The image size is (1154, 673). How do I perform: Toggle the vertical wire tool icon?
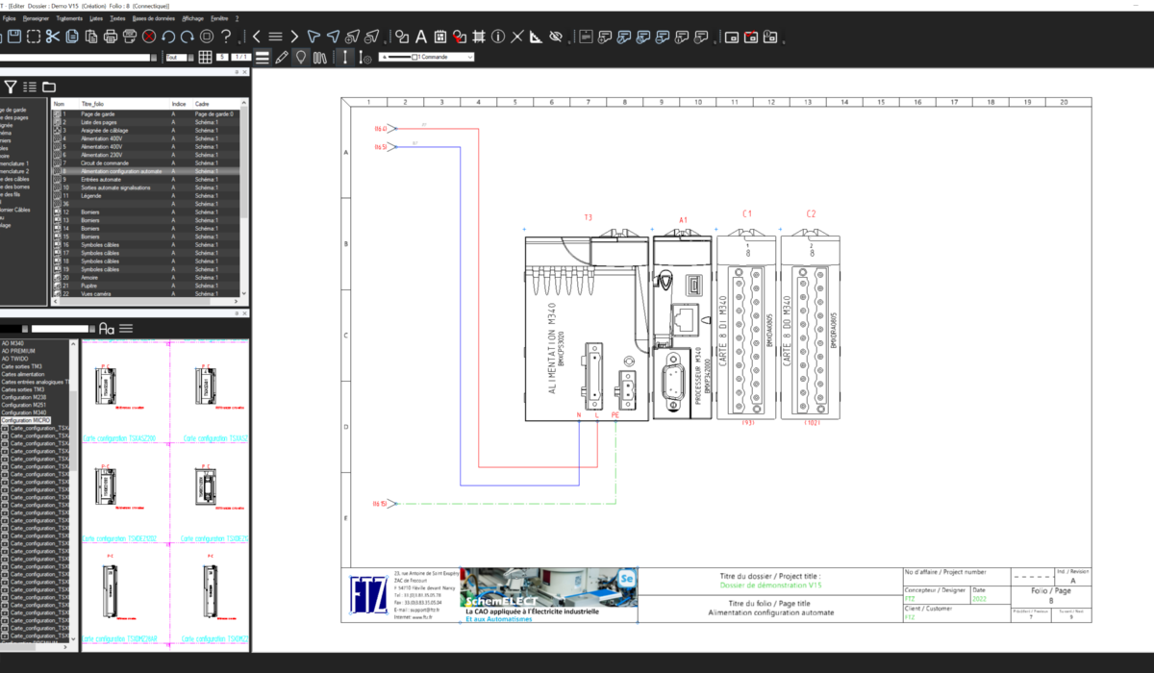pos(346,58)
